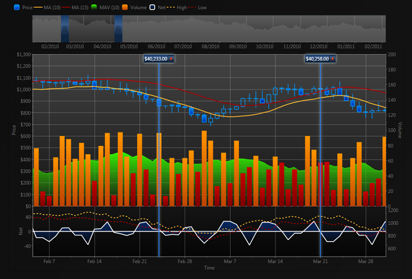Toggle the Net series legend entry
Image resolution: width=412 pixels, height=279 pixels.
(158, 7)
